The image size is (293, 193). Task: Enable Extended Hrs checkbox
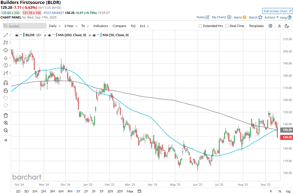click(200, 26)
